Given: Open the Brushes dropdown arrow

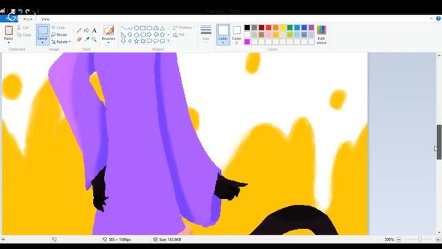Looking at the screenshot, I should click(x=108, y=43).
